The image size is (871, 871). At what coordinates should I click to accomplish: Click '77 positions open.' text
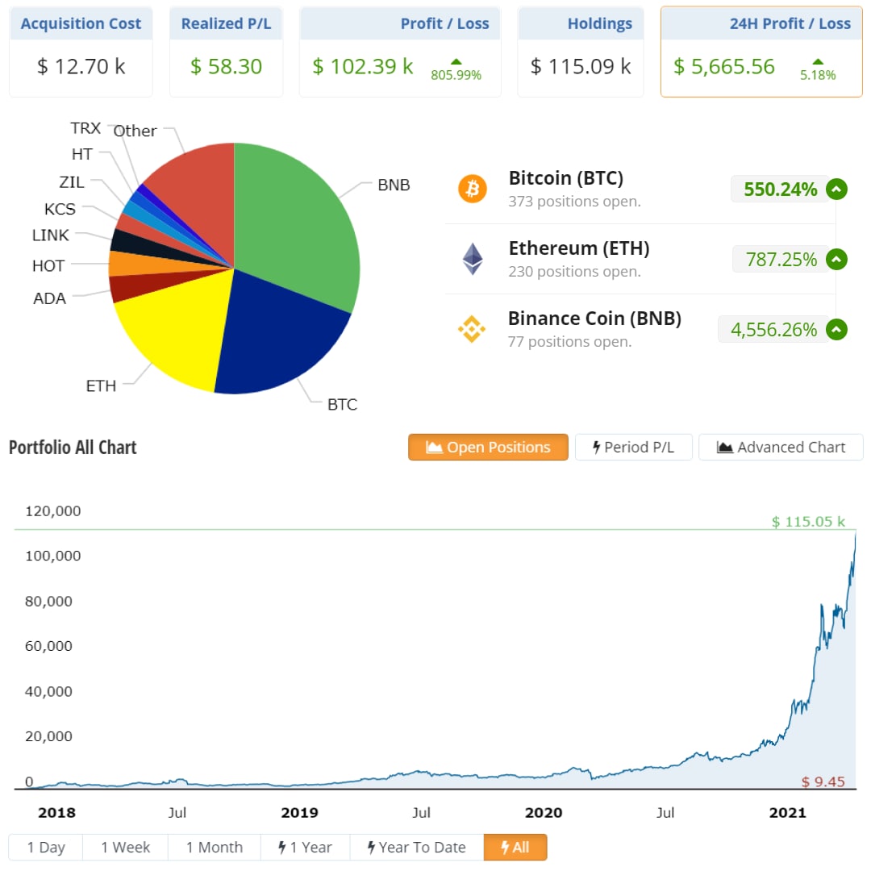pyautogui.click(x=570, y=342)
